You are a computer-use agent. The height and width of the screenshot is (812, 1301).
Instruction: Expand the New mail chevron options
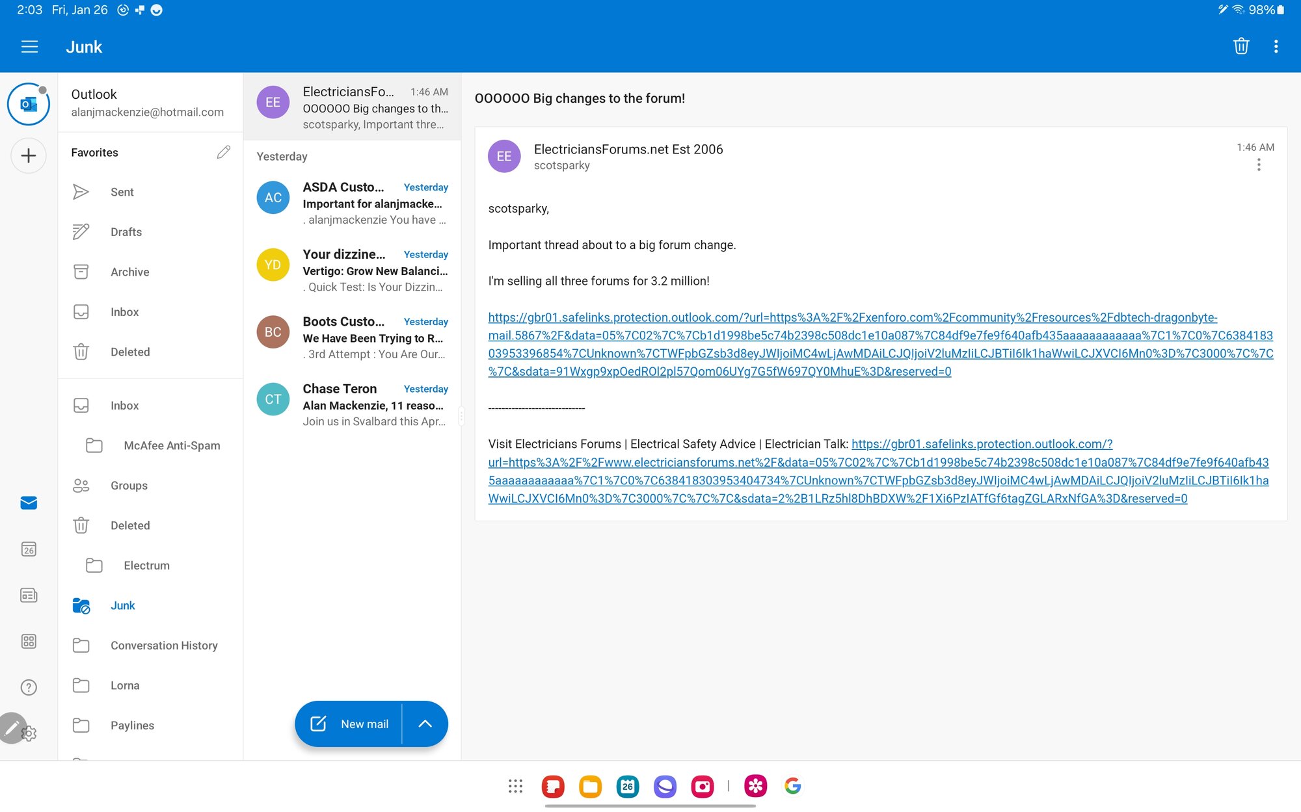[425, 724]
